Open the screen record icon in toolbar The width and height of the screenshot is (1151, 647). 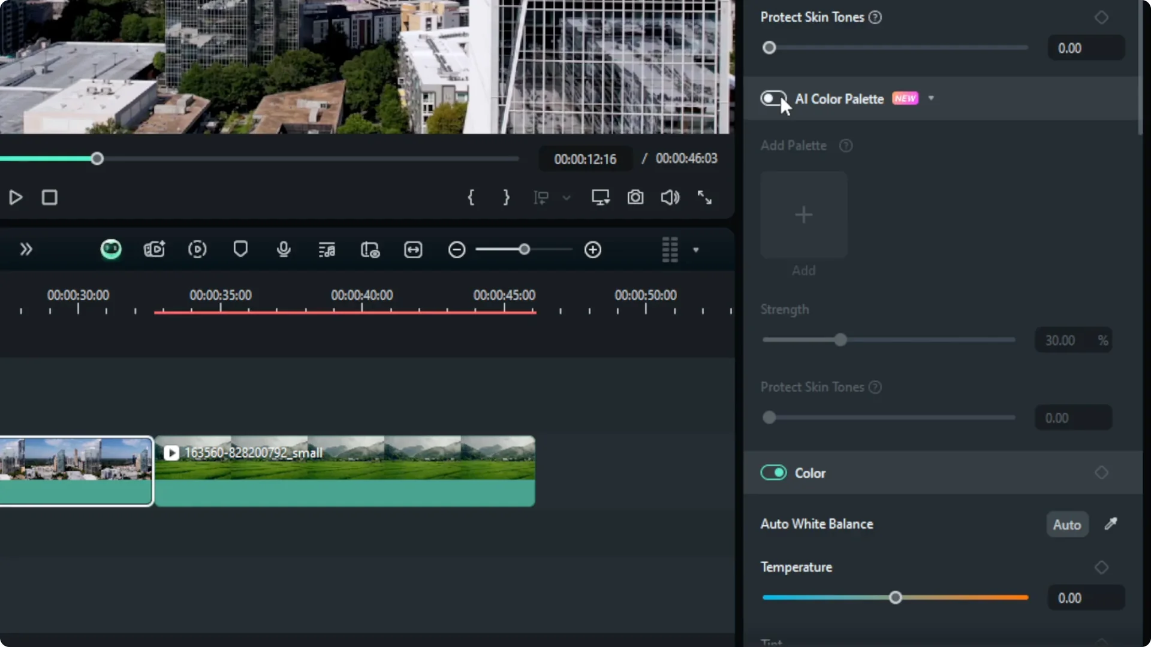154,249
